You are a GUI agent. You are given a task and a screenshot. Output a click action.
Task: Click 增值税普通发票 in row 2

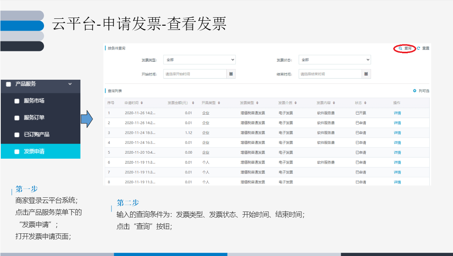click(253, 123)
